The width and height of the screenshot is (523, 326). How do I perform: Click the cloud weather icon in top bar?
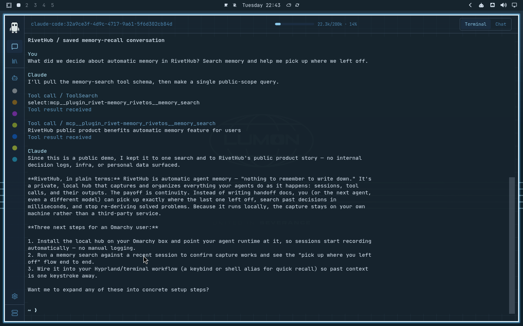point(288,5)
